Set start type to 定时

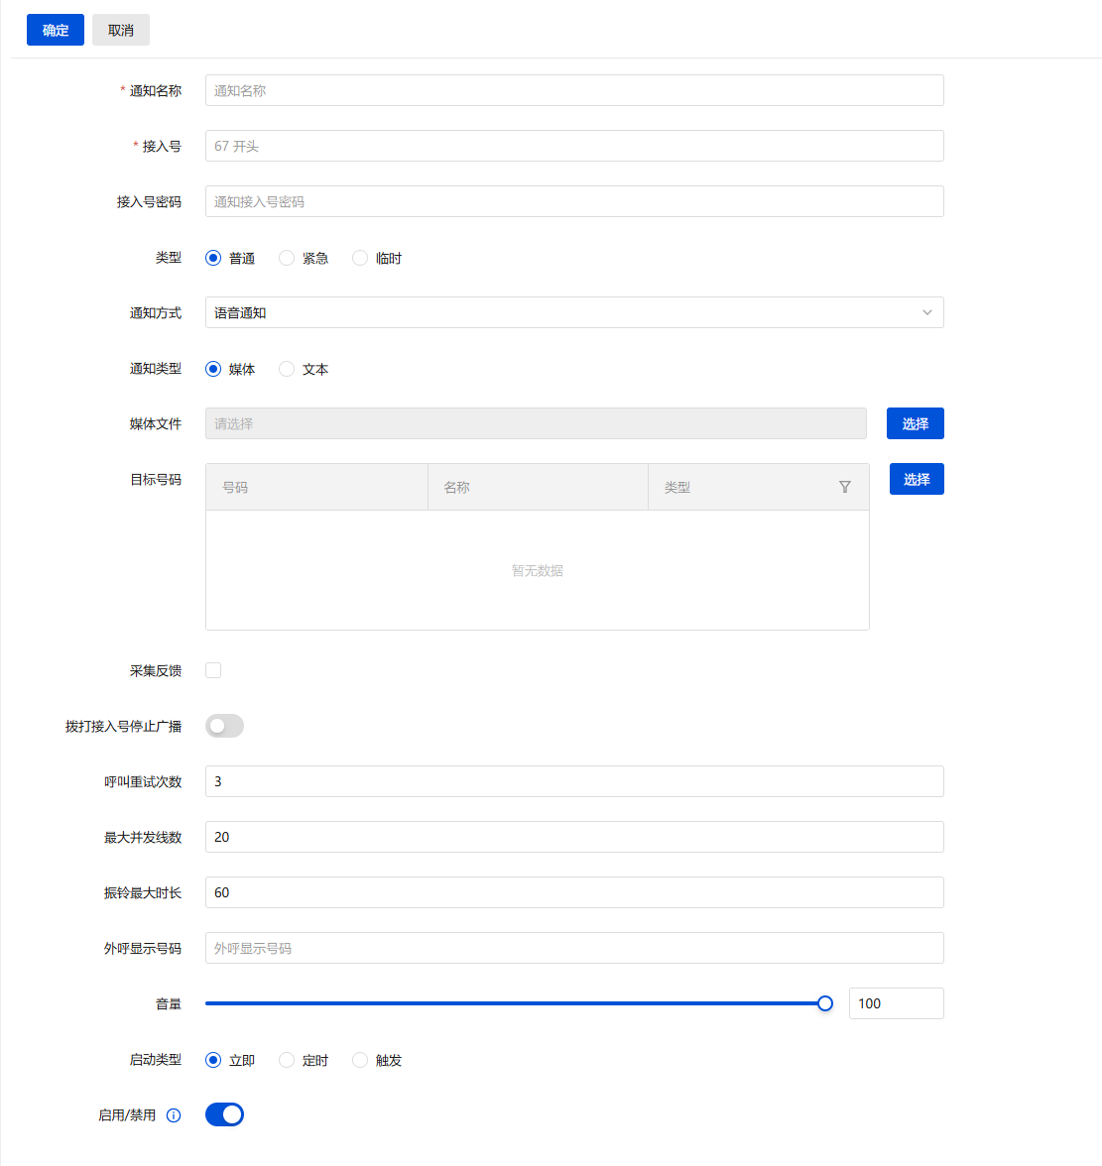coord(287,1060)
